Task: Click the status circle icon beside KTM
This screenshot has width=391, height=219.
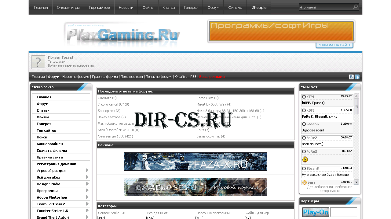Action: pyautogui.click(x=304, y=96)
